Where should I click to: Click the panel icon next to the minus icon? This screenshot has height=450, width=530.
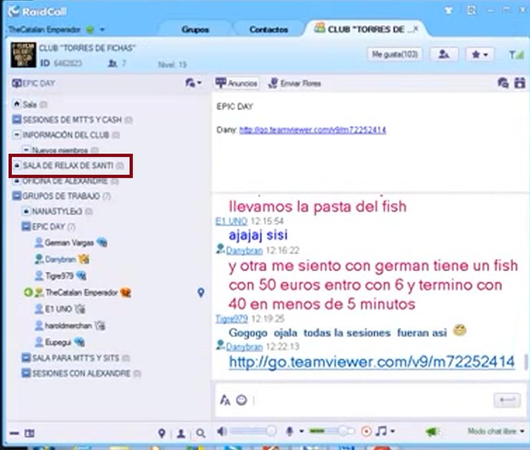[x=30, y=433]
